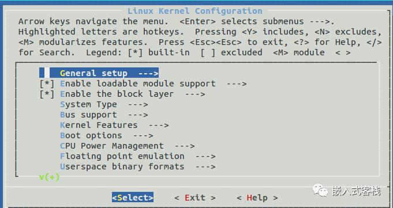This screenshot has height=208, width=393.
Task: Open Userspace binary formats submenu
Action: pos(137,167)
